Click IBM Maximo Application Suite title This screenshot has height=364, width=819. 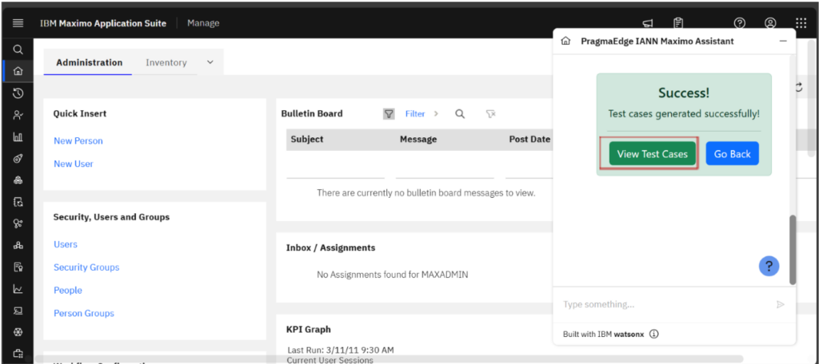(x=103, y=23)
